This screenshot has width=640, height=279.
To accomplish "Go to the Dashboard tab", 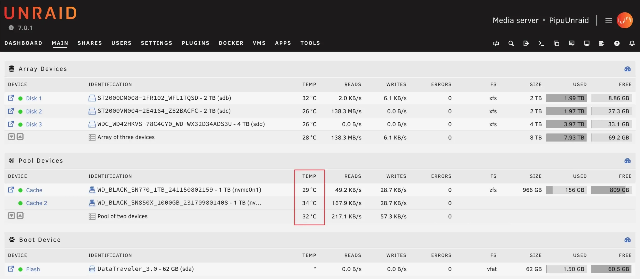I will click(x=23, y=43).
